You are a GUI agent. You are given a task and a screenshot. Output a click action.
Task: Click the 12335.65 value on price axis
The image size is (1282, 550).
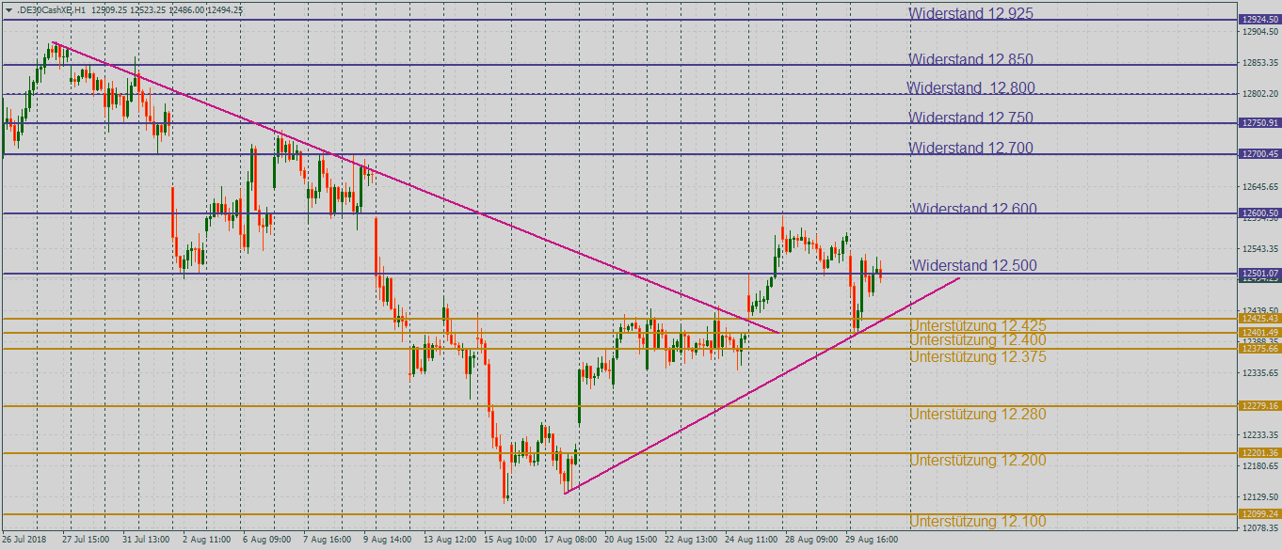point(1260,373)
